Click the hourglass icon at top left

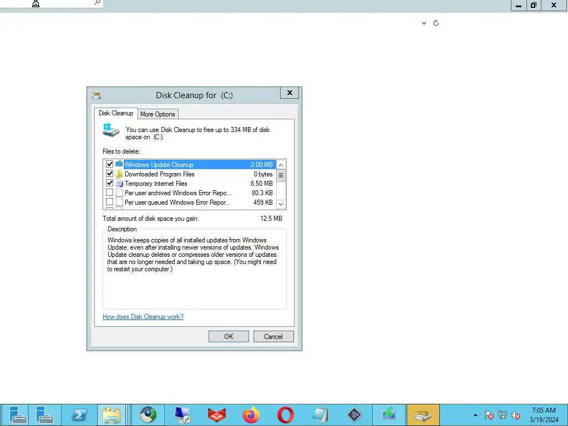pyautogui.click(x=35, y=4)
